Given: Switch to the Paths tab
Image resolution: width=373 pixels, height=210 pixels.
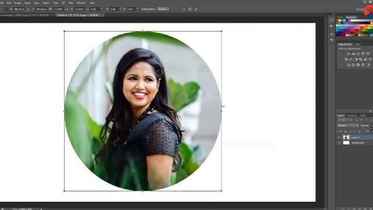Looking at the screenshot, I should tap(363, 116).
